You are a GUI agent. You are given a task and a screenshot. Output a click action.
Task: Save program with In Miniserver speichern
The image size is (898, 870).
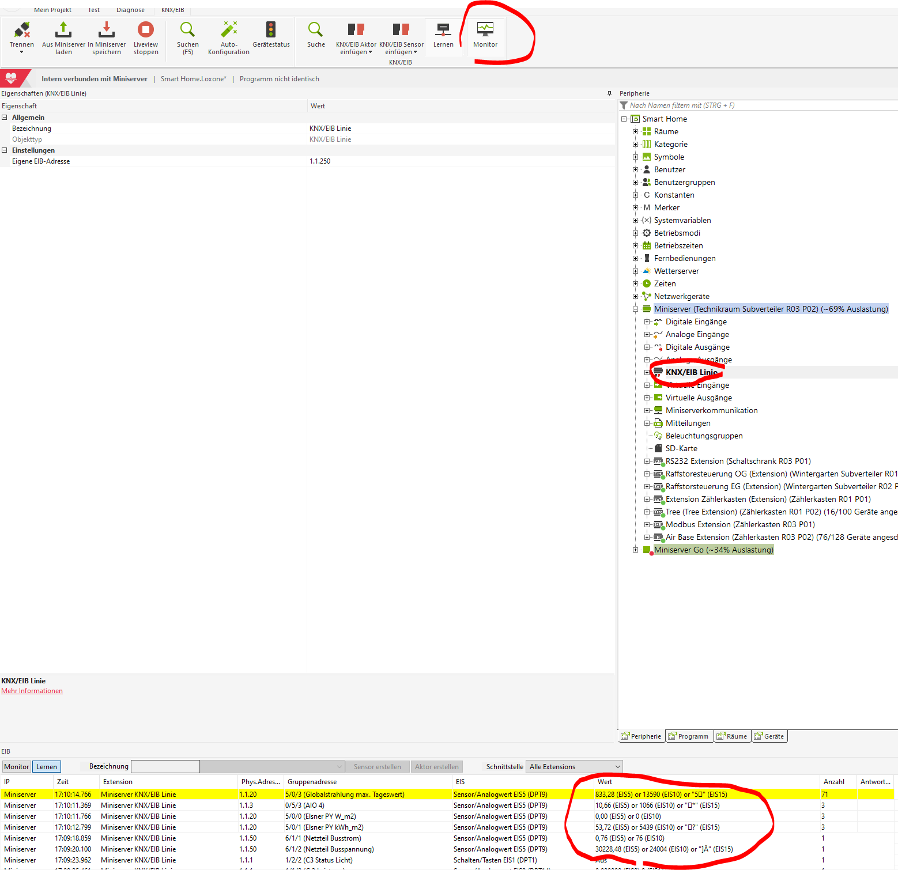[107, 38]
